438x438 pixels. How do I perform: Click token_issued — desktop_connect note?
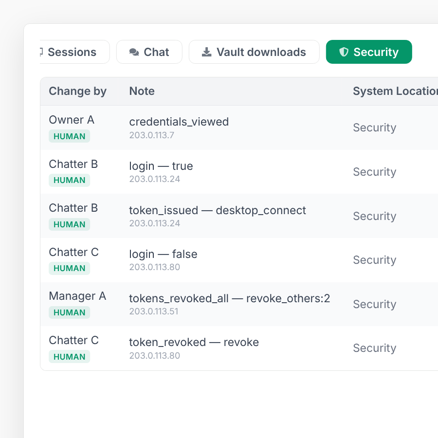(x=218, y=210)
